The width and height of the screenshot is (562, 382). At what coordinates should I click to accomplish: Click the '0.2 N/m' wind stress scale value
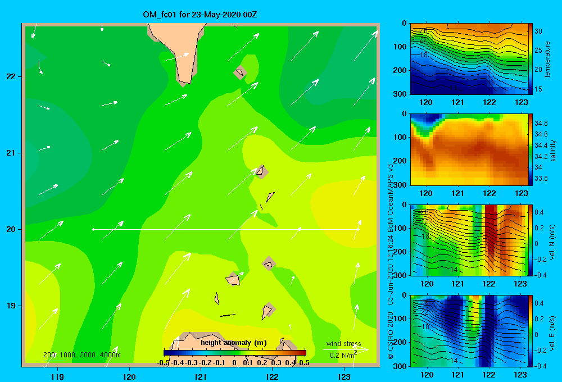(342, 356)
